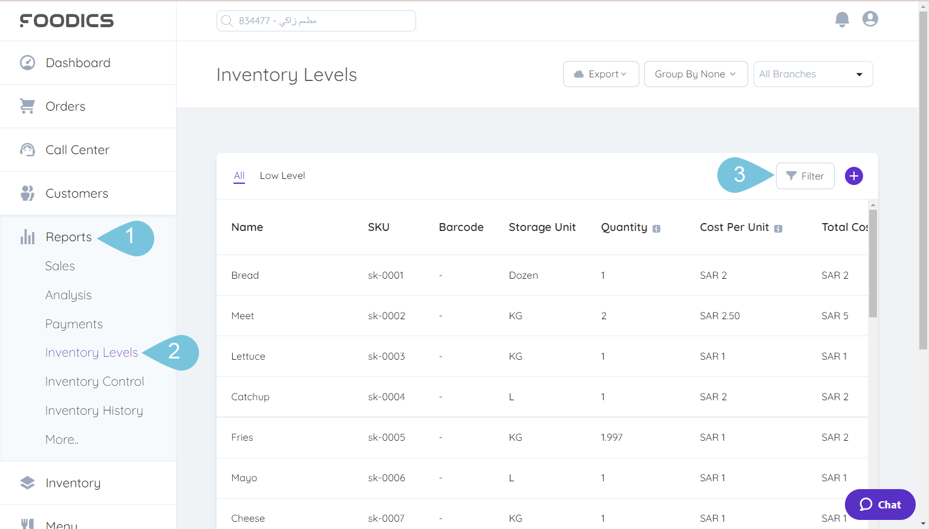Click the Dashboard speedometer icon
This screenshot has width=929, height=529.
27,62
